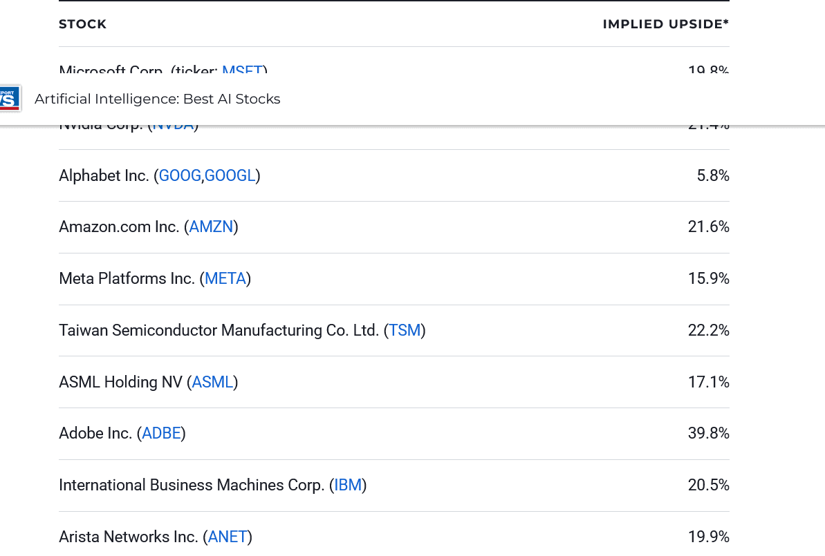Follow the IBM ticker link
This screenshot has height=556, width=825.
point(347,485)
